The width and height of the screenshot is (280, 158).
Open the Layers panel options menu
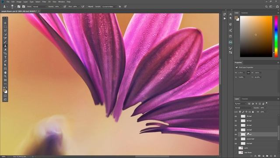[x=278, y=99]
